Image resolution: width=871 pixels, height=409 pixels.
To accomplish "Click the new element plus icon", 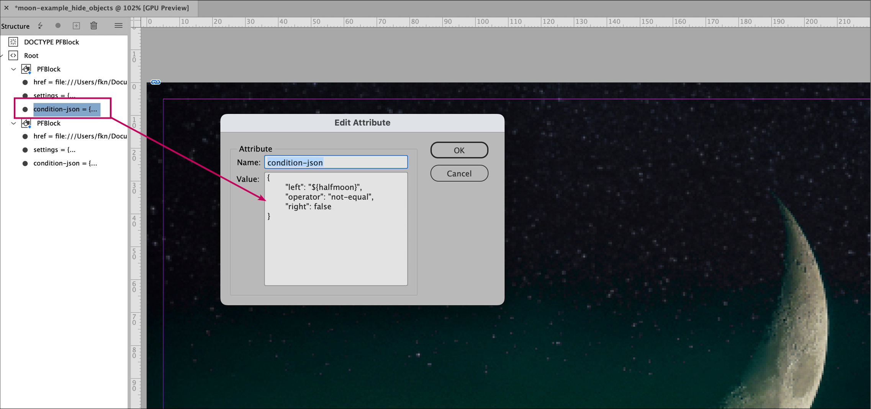I will click(x=76, y=26).
